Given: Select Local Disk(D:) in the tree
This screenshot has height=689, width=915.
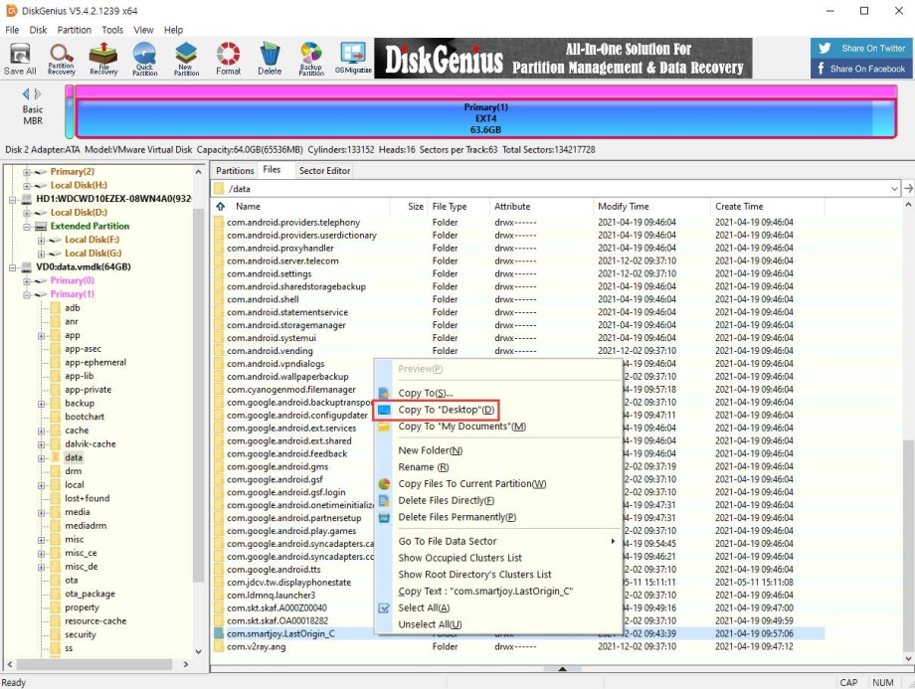Looking at the screenshot, I should pyautogui.click(x=79, y=213).
